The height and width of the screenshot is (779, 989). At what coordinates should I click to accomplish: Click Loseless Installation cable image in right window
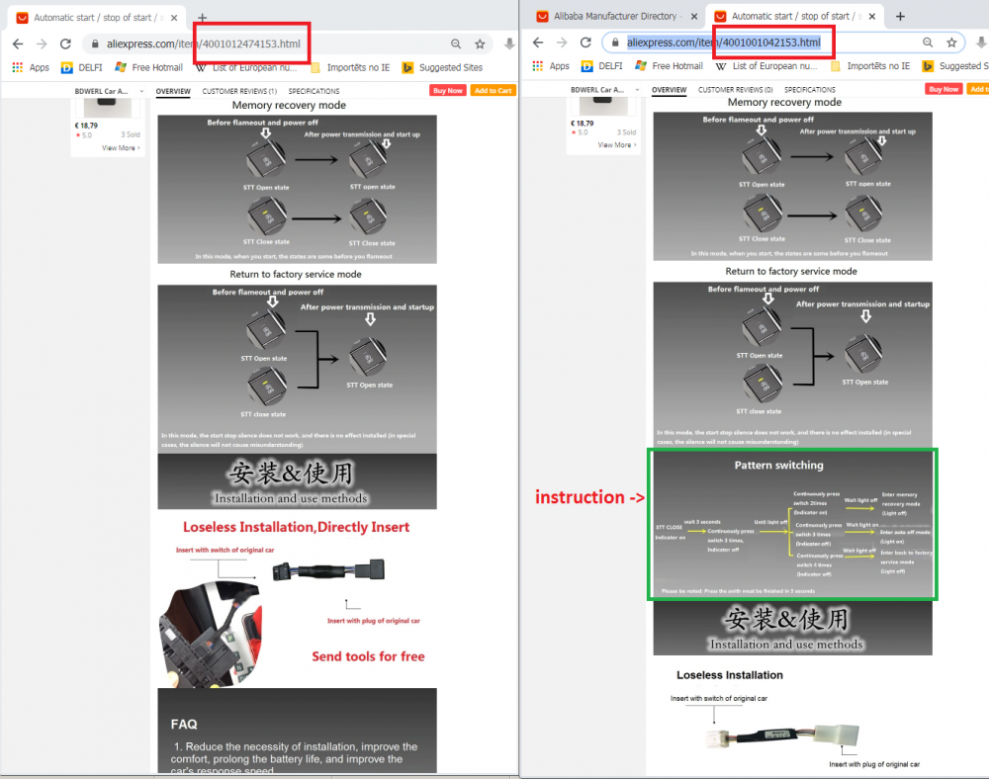coord(782,735)
